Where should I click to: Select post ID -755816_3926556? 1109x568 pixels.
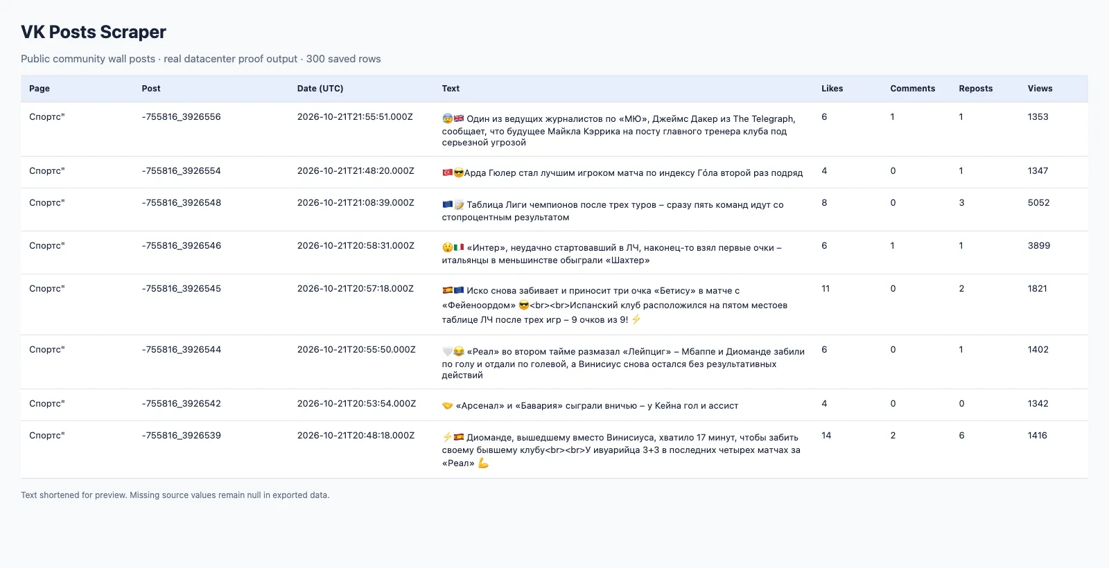[x=182, y=117]
